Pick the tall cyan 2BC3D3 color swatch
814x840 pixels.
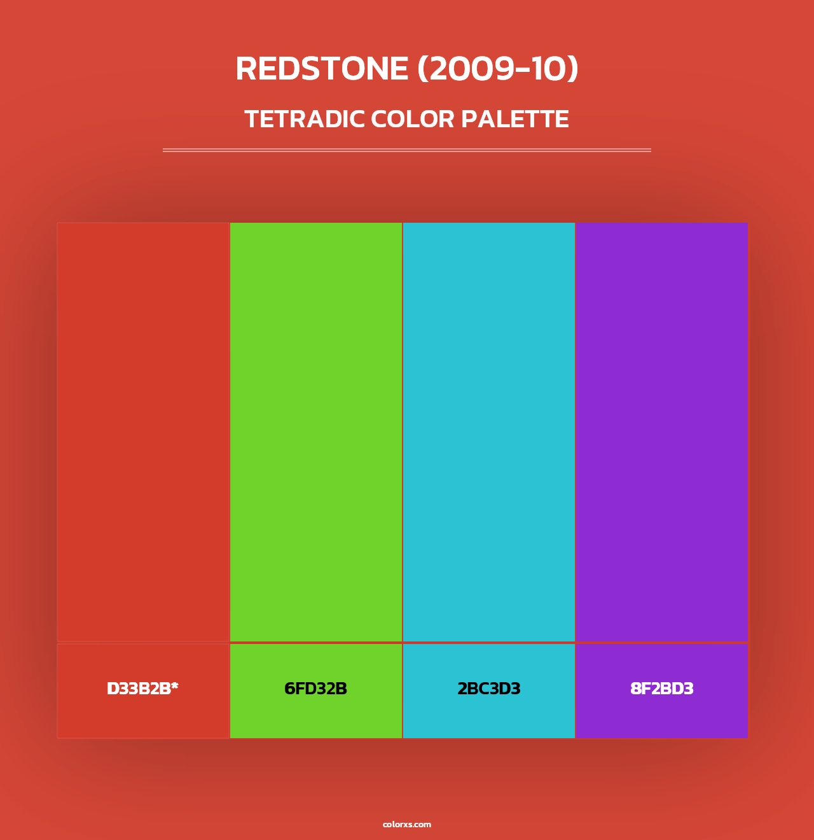click(489, 432)
